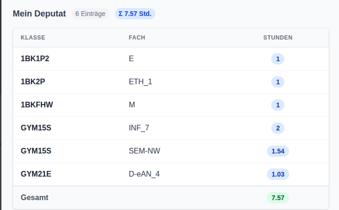339x210 pixels.
Task: Sort by the STUNDEN column header
Action: coord(278,38)
